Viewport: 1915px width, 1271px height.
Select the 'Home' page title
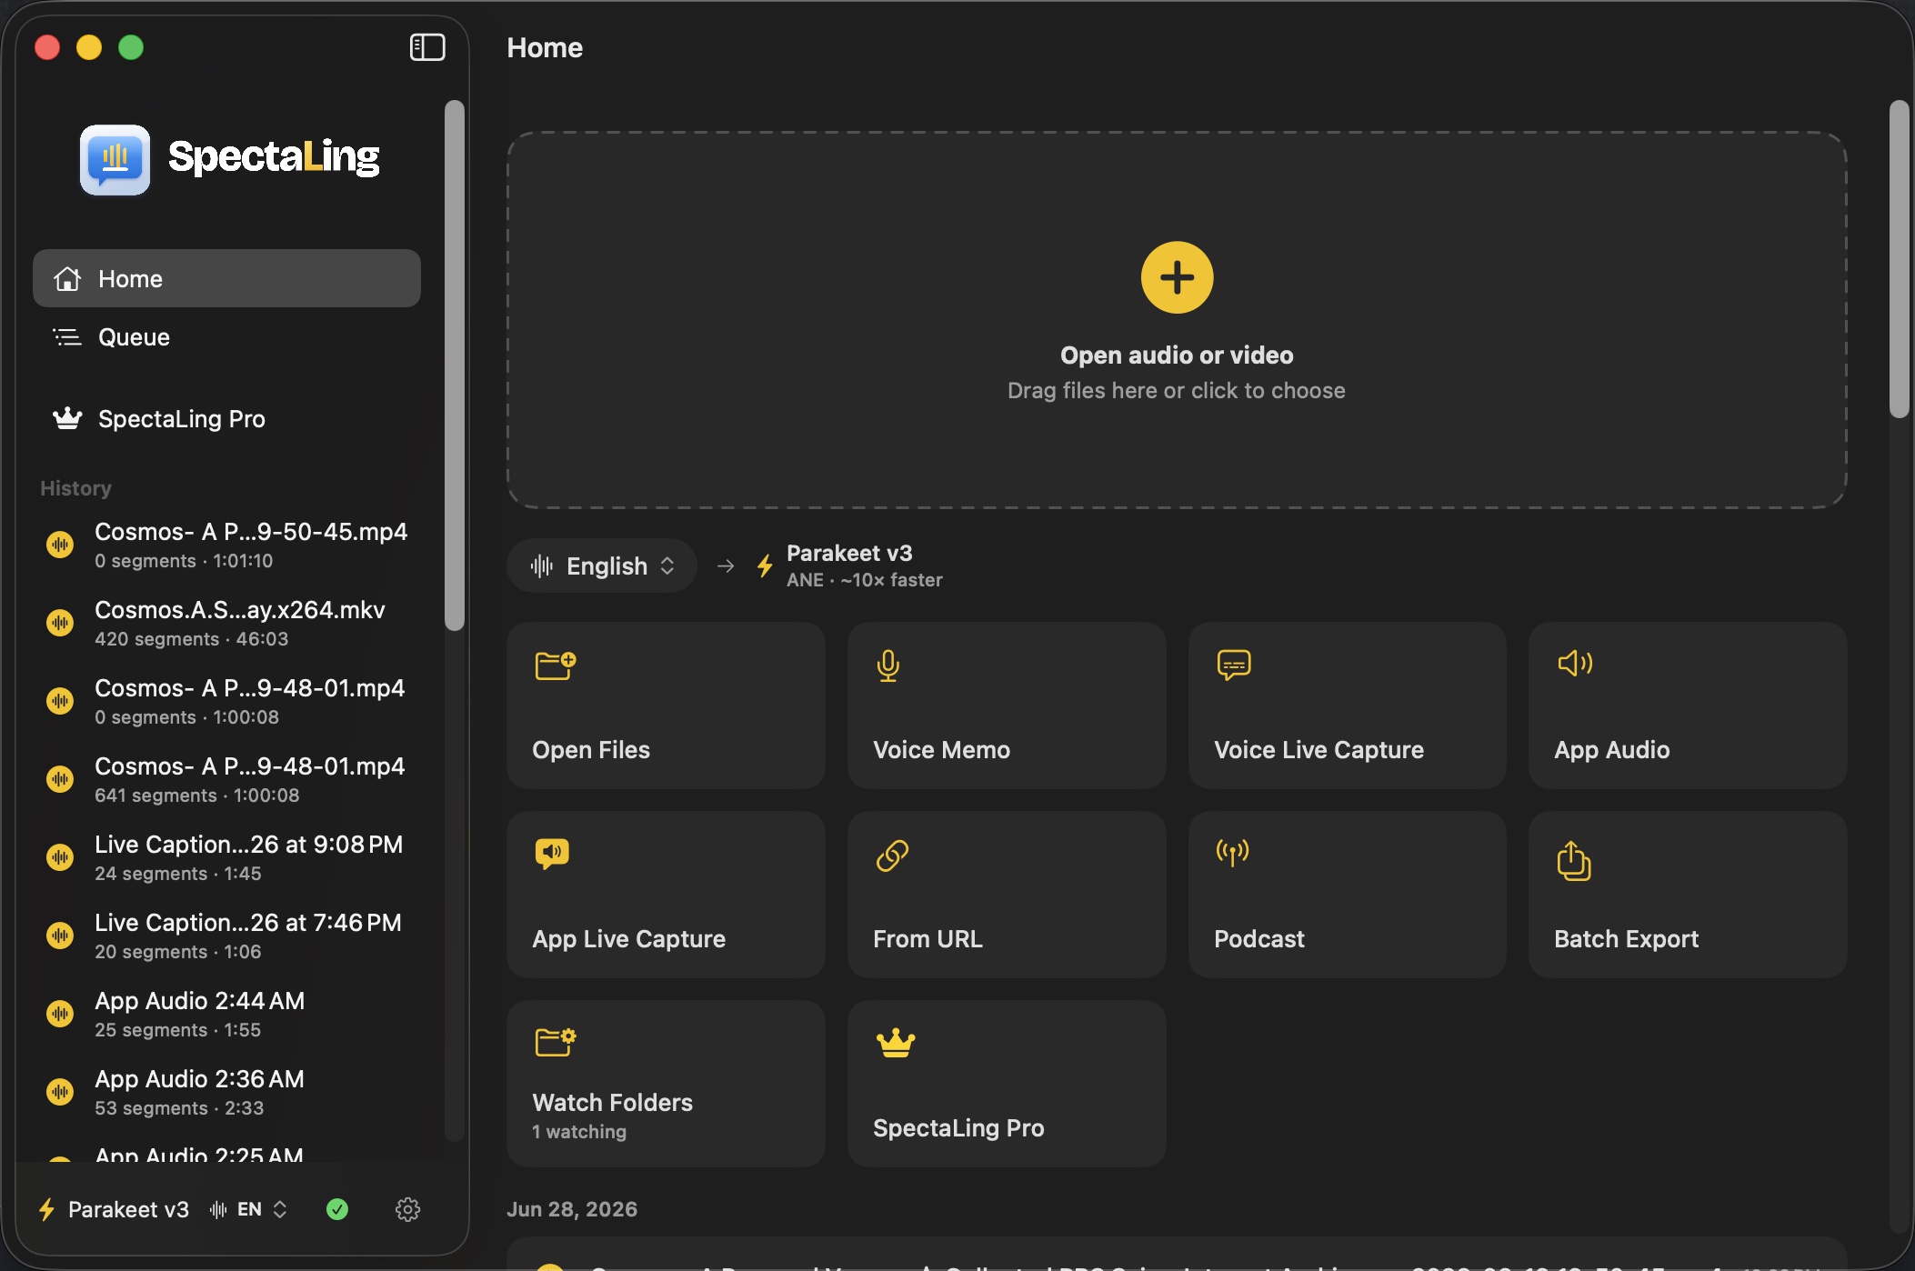[x=545, y=47]
